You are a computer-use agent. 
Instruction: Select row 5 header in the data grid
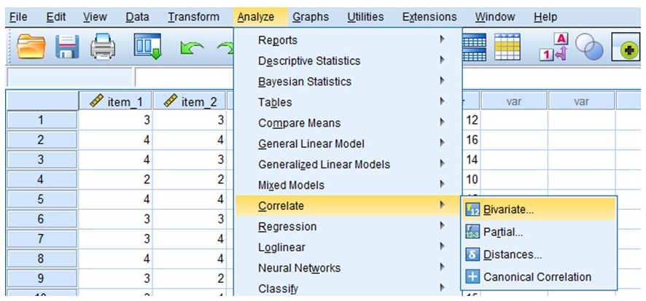pos(41,199)
